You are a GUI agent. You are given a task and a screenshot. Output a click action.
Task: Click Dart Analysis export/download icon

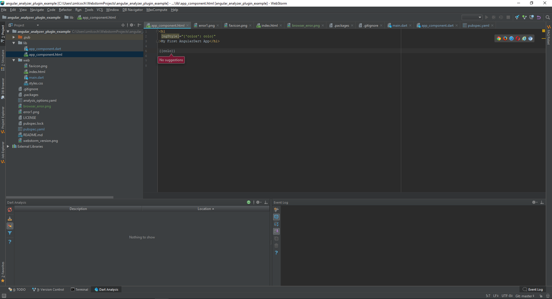tap(10, 219)
